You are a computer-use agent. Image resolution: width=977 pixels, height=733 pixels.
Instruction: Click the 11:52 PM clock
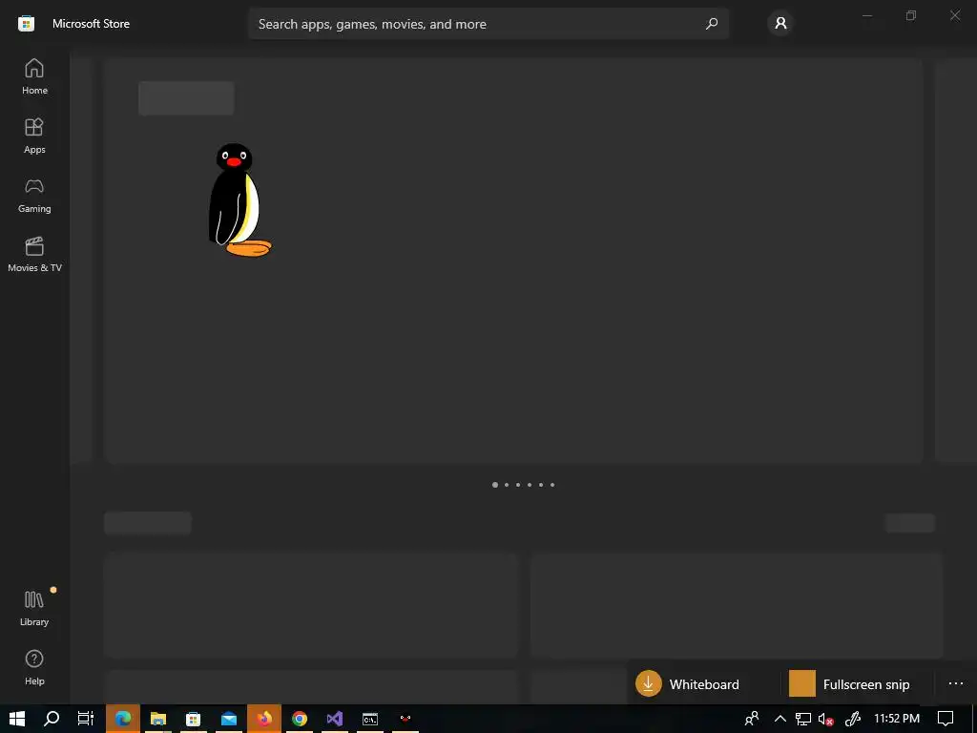[897, 719]
